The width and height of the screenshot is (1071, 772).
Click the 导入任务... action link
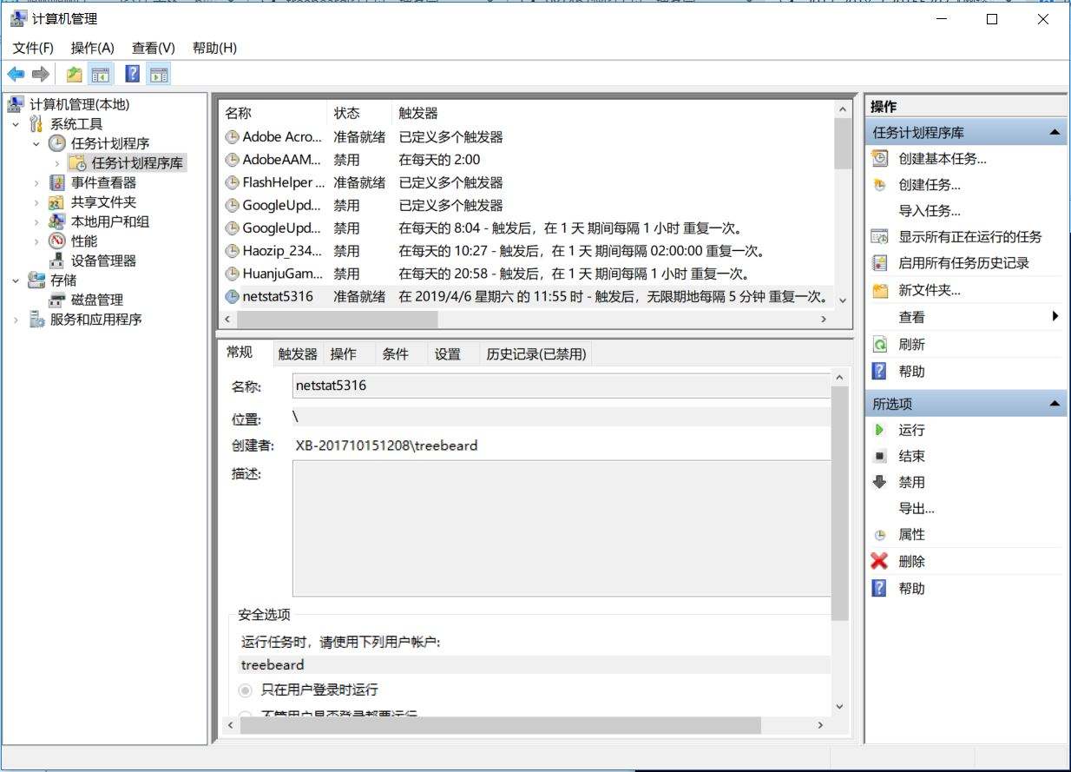930,211
